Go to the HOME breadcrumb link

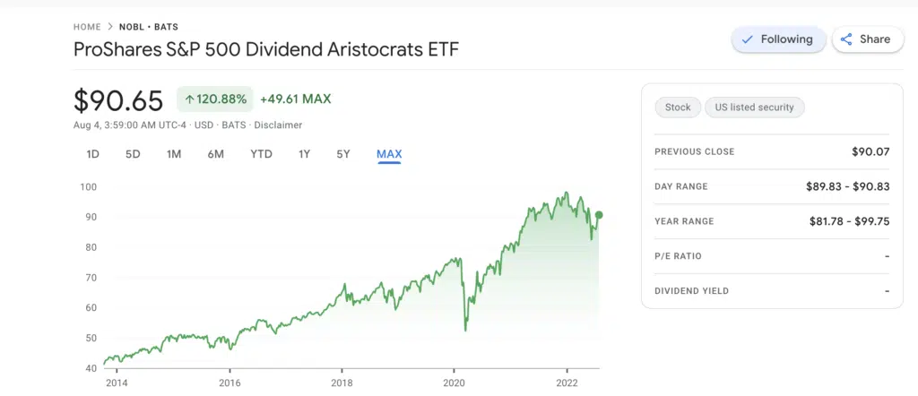87,27
